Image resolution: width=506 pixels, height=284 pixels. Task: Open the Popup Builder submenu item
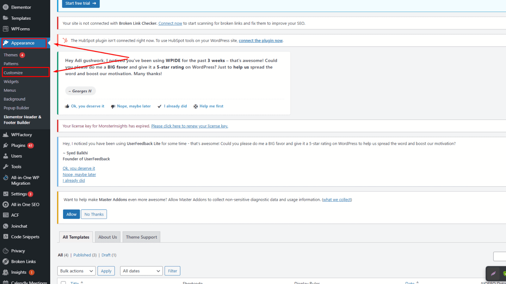point(16,108)
